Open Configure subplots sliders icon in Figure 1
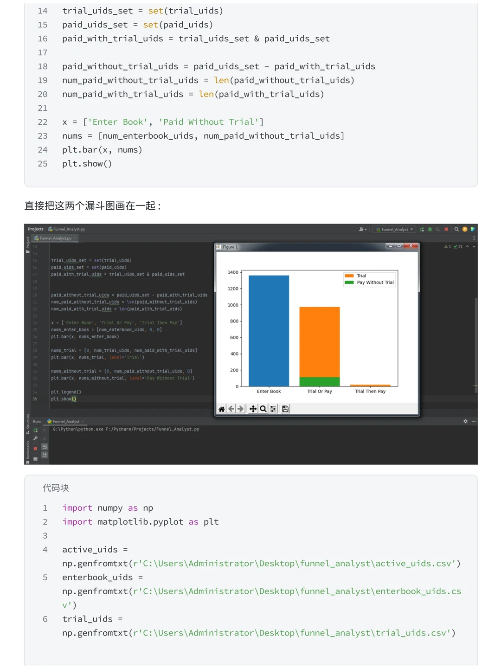 click(273, 409)
